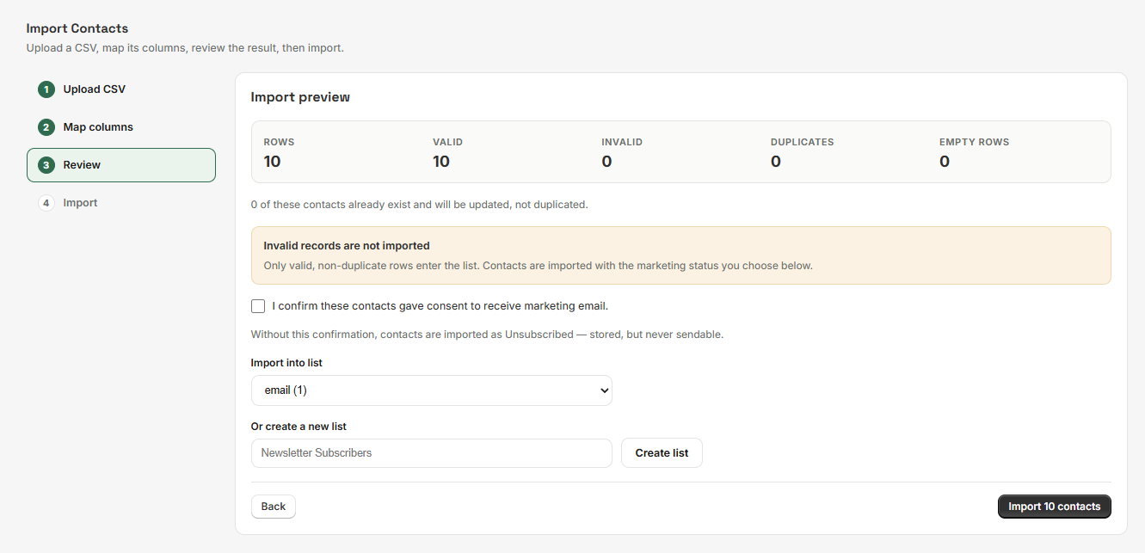Click step 3 number badge for Review
Screen dimensions: 1145x553
coord(46,165)
